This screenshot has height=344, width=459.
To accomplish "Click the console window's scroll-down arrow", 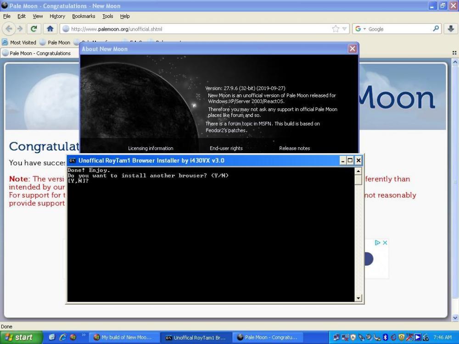I will point(358,298).
